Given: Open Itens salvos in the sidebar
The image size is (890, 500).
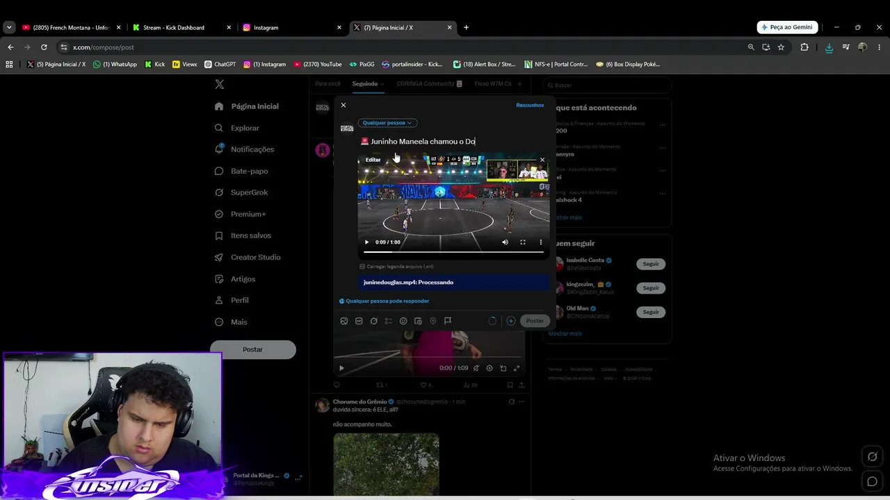Looking at the screenshot, I should click(x=243, y=235).
